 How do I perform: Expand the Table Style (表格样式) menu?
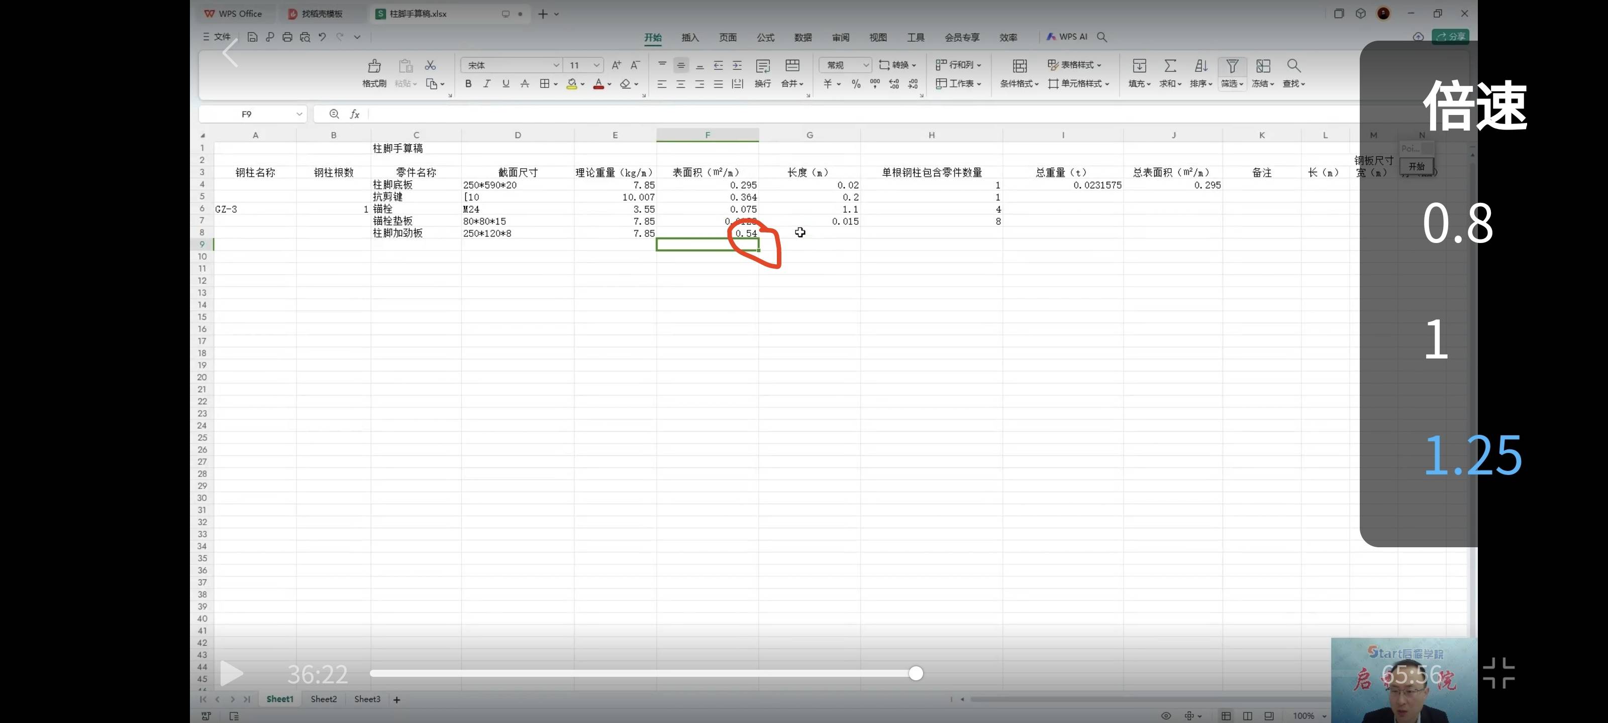pos(1074,65)
